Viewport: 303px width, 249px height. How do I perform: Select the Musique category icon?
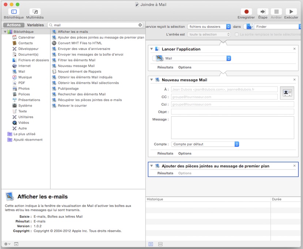[x=15, y=77]
